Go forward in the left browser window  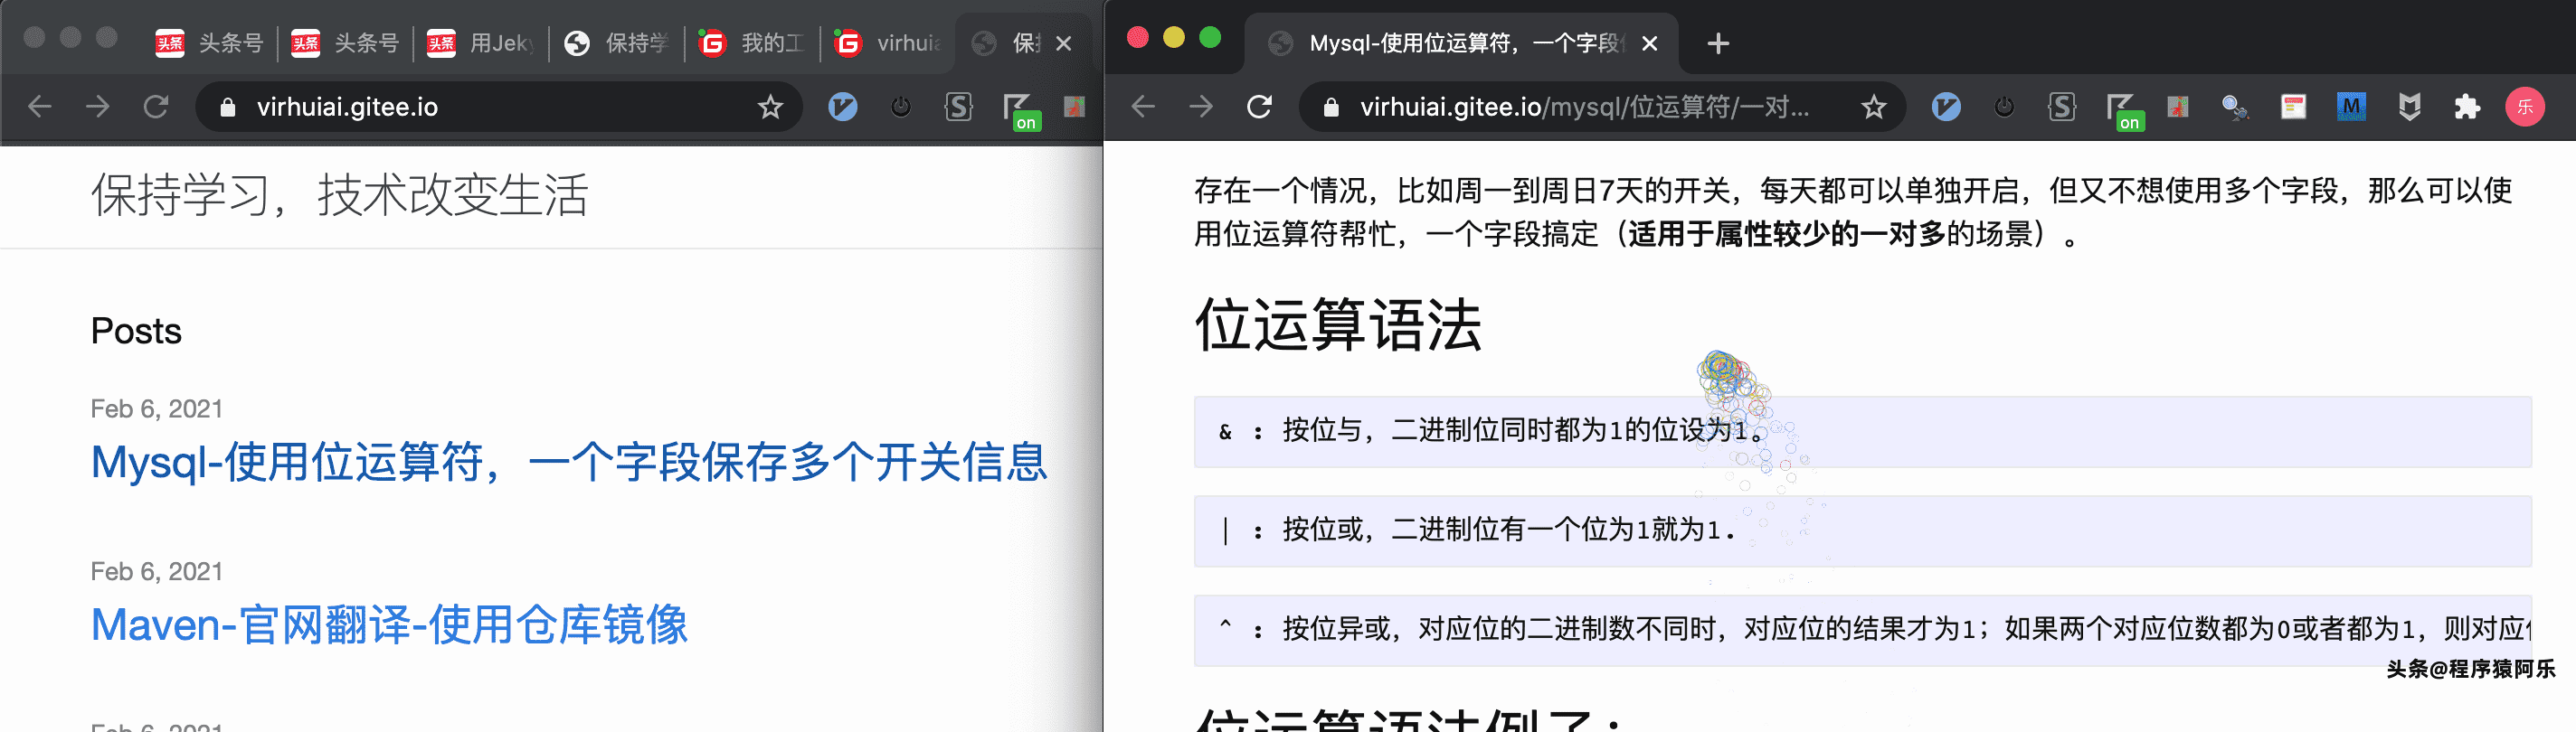point(97,107)
